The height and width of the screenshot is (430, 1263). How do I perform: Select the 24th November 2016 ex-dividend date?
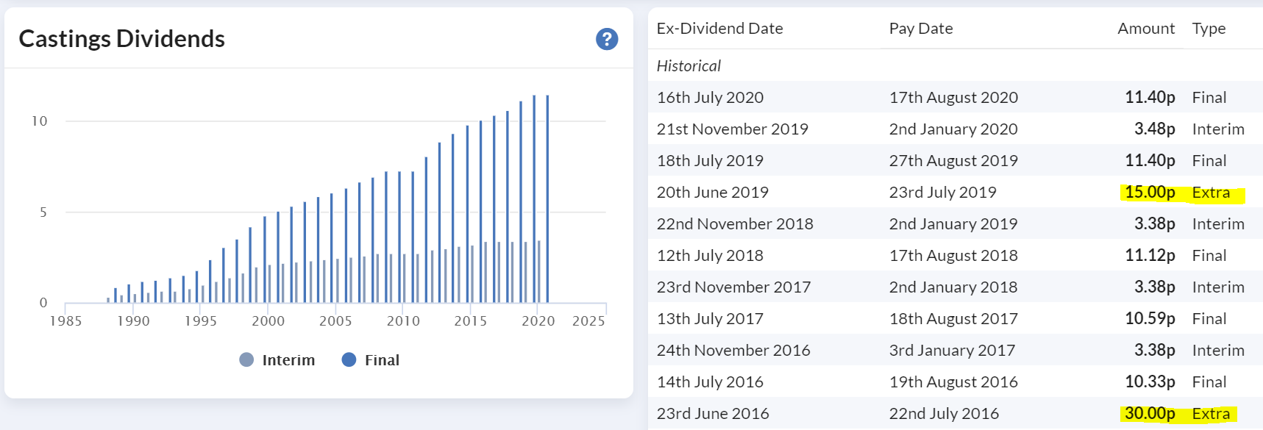tap(733, 351)
